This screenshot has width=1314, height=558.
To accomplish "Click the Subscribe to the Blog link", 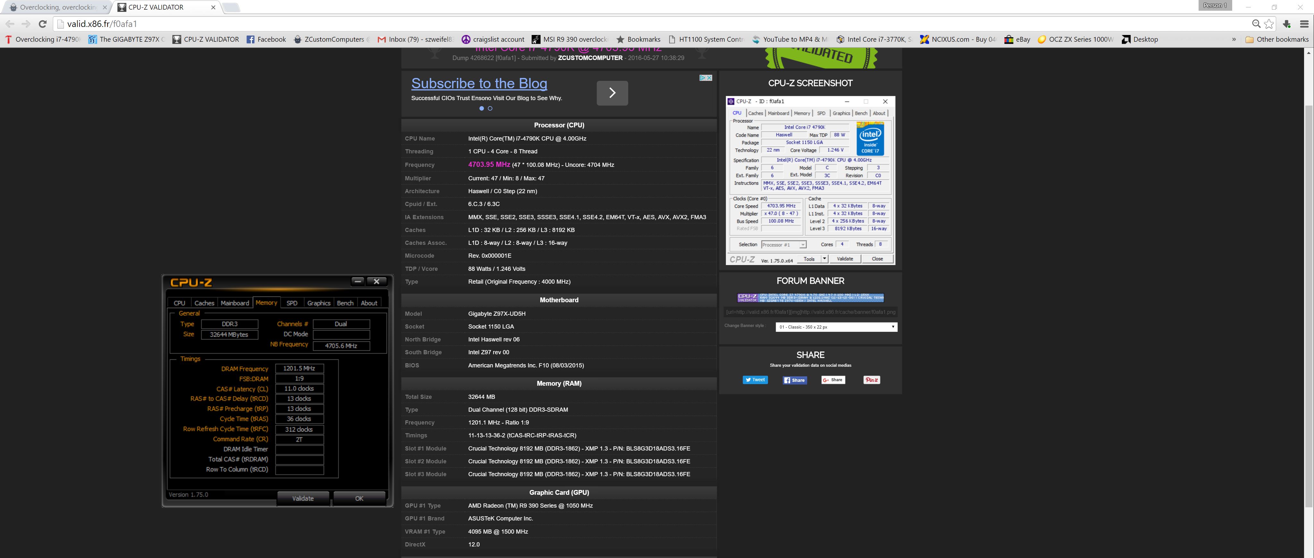I will pyautogui.click(x=479, y=83).
